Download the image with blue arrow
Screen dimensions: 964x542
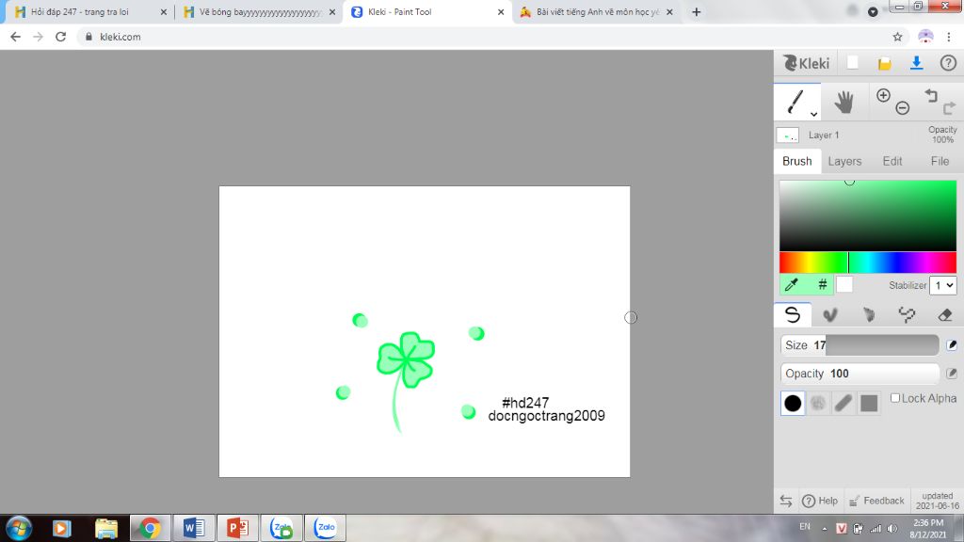(x=917, y=63)
